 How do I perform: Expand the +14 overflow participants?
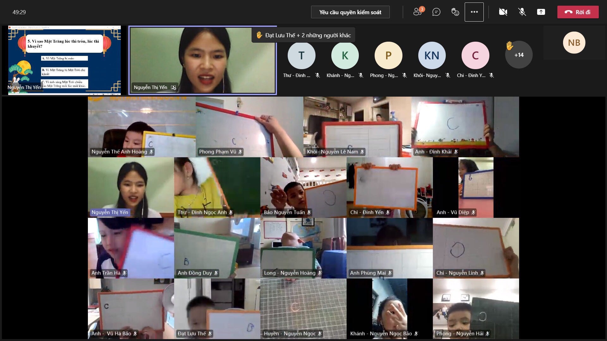[x=519, y=55]
